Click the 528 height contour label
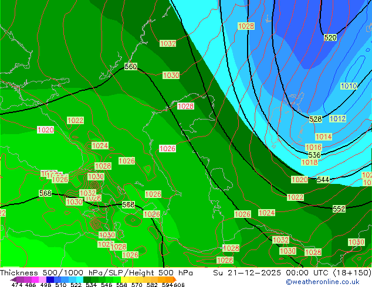372x287 pixels. (x=316, y=119)
